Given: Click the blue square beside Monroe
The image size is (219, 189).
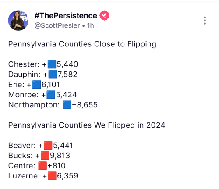Looking at the screenshot, I should [x=51, y=95].
